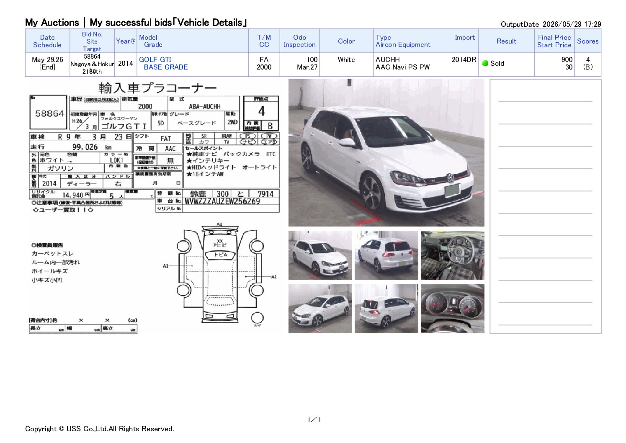Click the AAC Navi PS PW equipment text
The image size is (626, 443).
pos(403,67)
